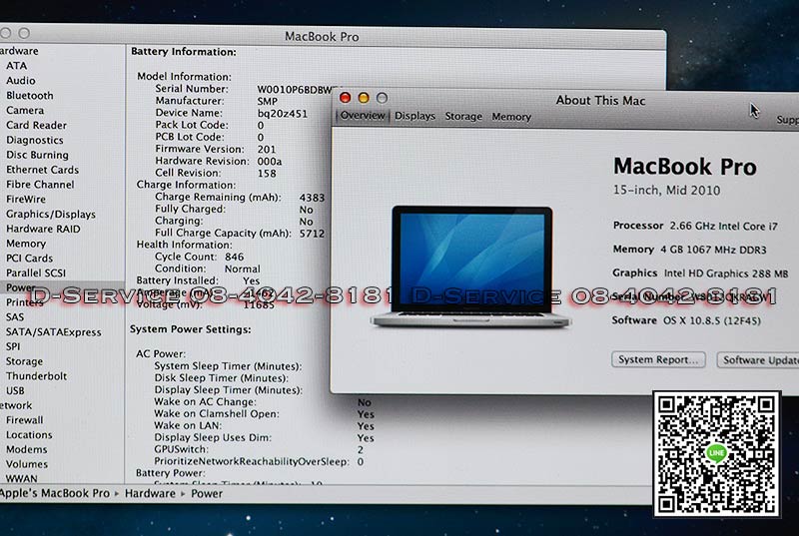Click the Cycle Count value 846
The width and height of the screenshot is (799, 536).
(x=235, y=257)
